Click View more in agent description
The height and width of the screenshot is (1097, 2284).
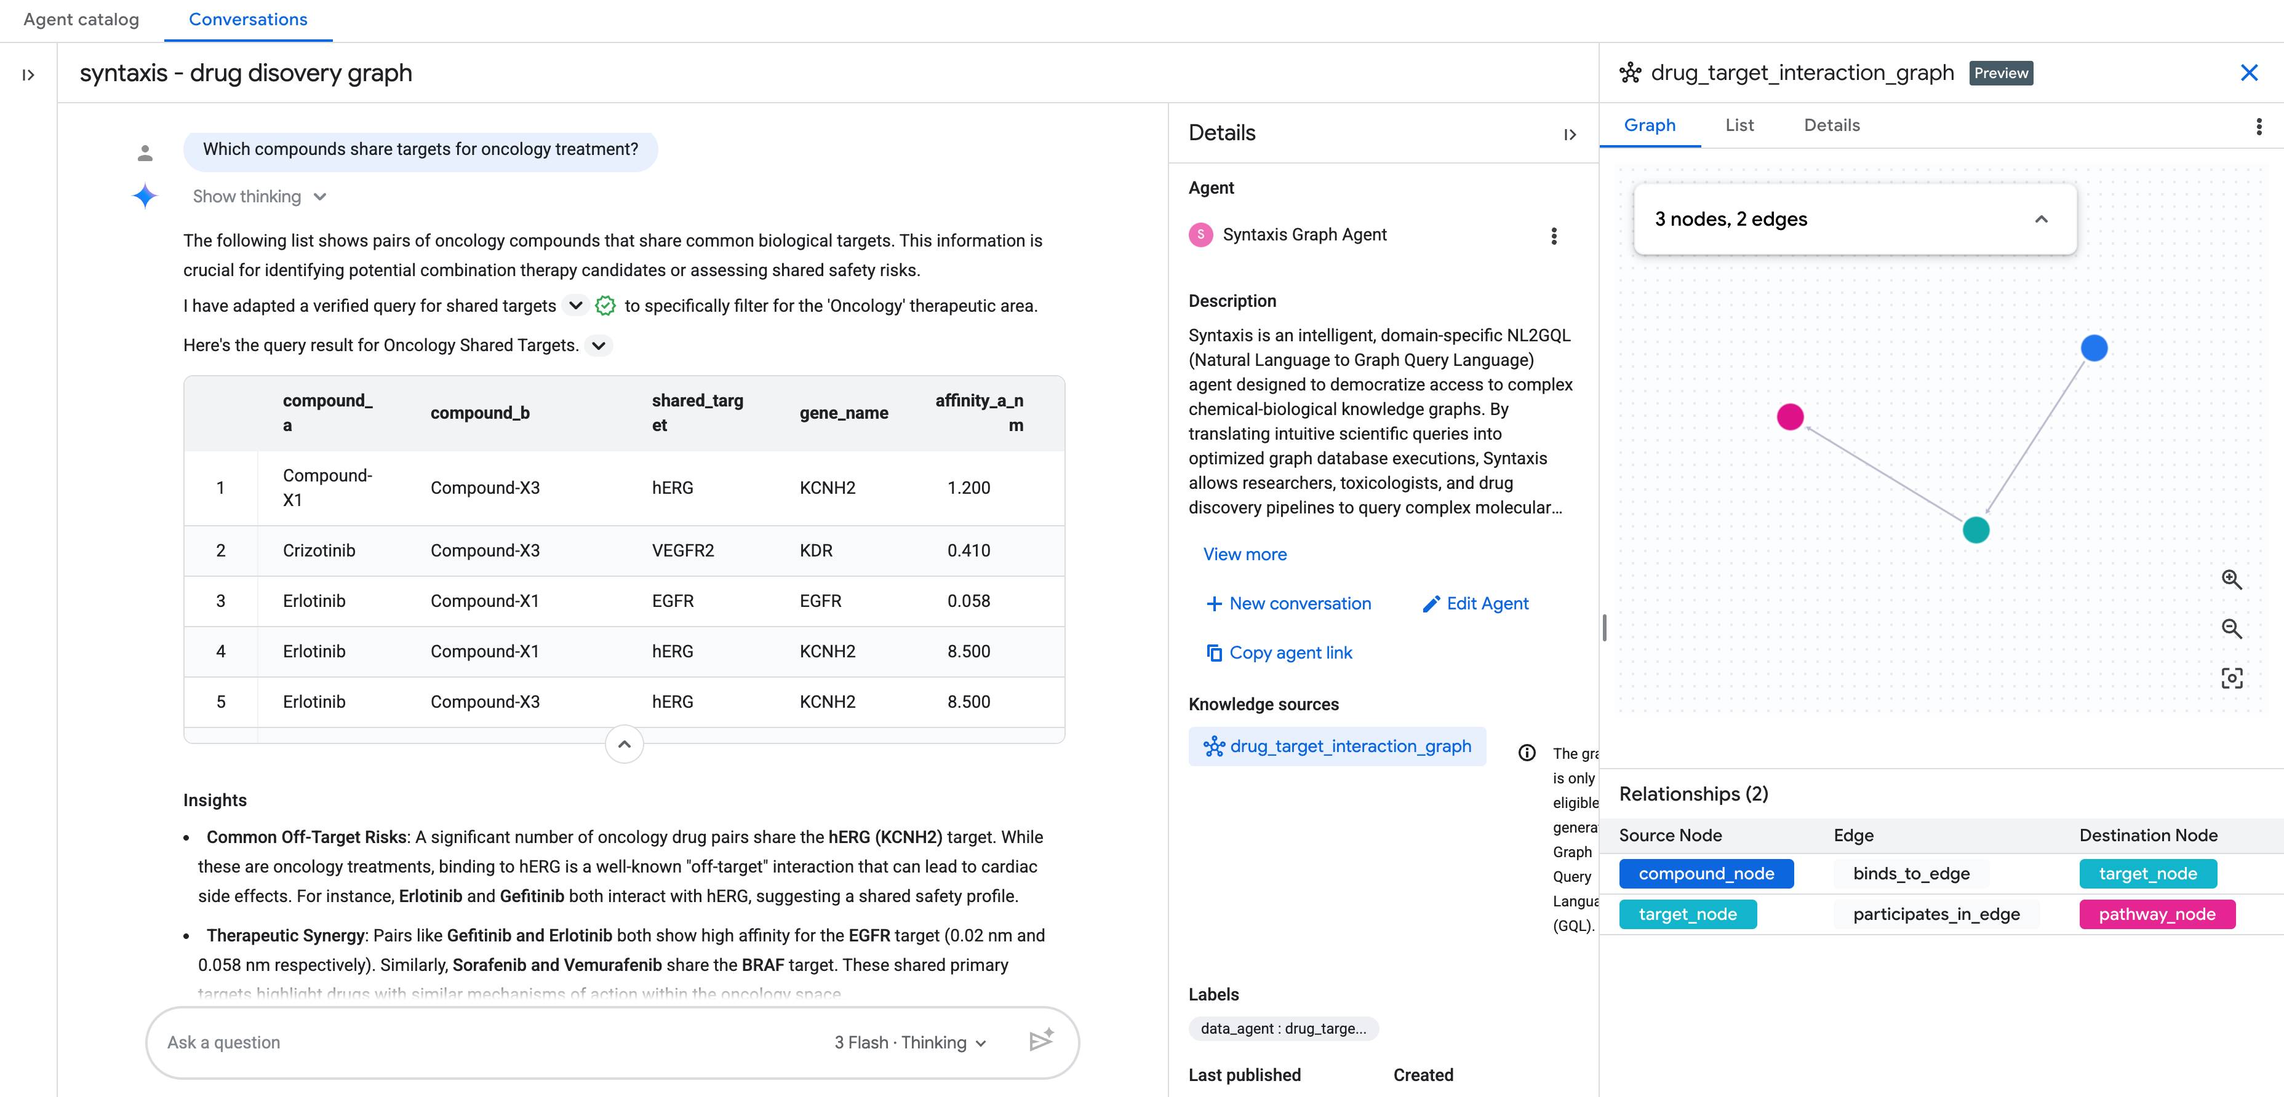coord(1245,555)
